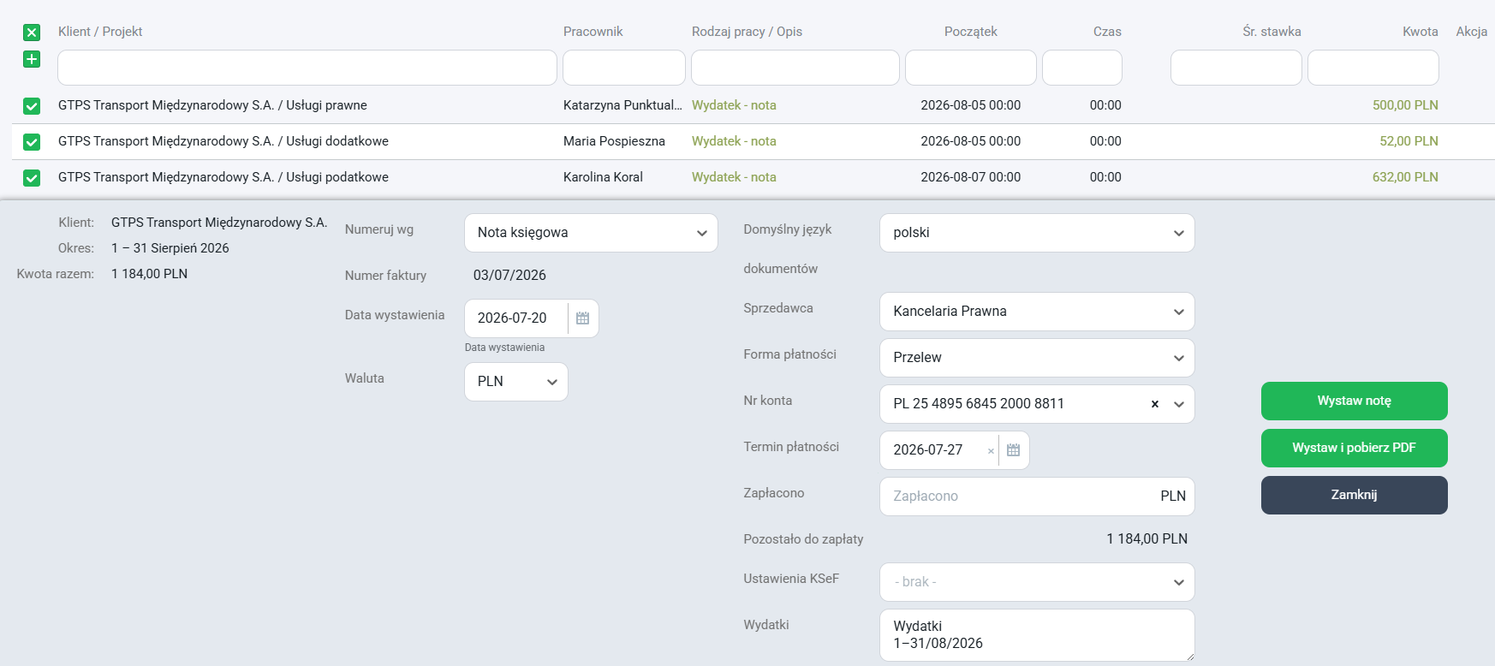This screenshot has height=666, width=1495.
Task: Open the Ustawienia KSeF dropdown
Action: tap(1037, 582)
